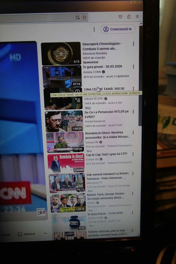Open title În gura presei - 30.03.2026
Image resolution: width=176 pixels, height=264 pixels.
pyautogui.click(x=103, y=66)
